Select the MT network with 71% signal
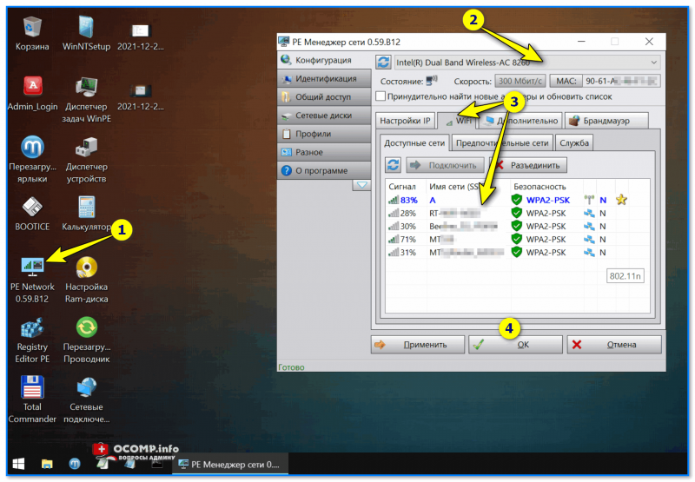This screenshot has width=695, height=482. tap(517, 239)
